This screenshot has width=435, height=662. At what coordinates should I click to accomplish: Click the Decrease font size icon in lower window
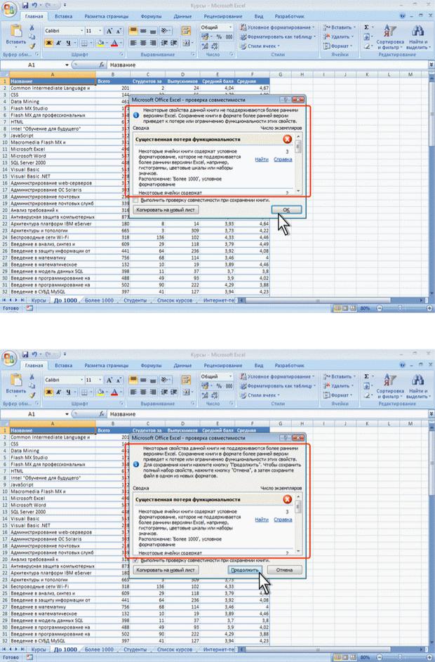(119, 380)
